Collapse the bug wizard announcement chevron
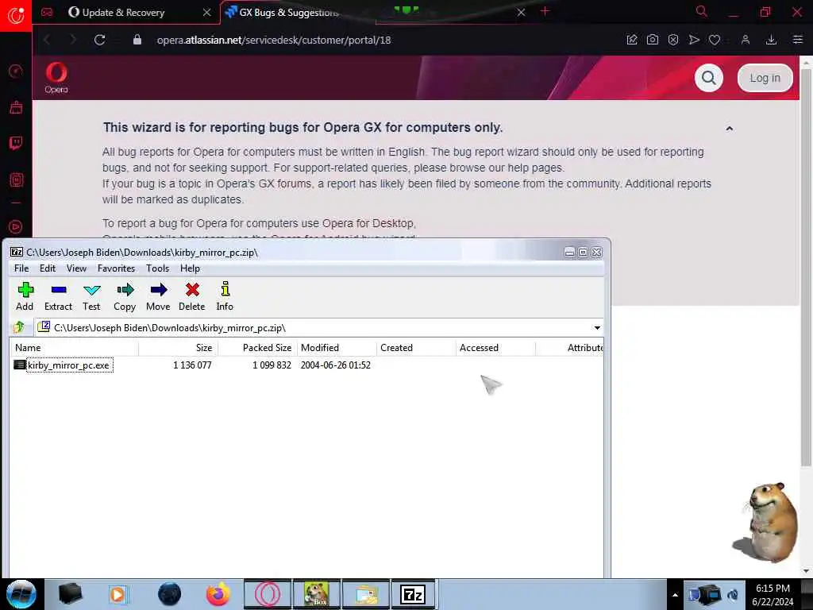 click(x=729, y=128)
